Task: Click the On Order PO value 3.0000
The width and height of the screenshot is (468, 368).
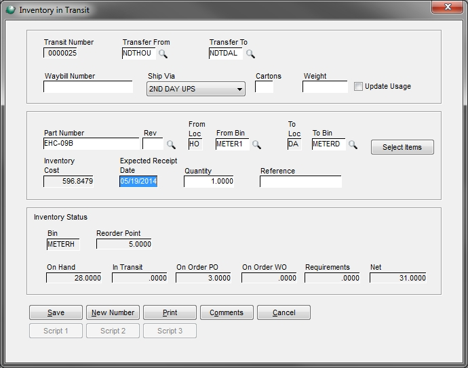Action: [x=203, y=278]
